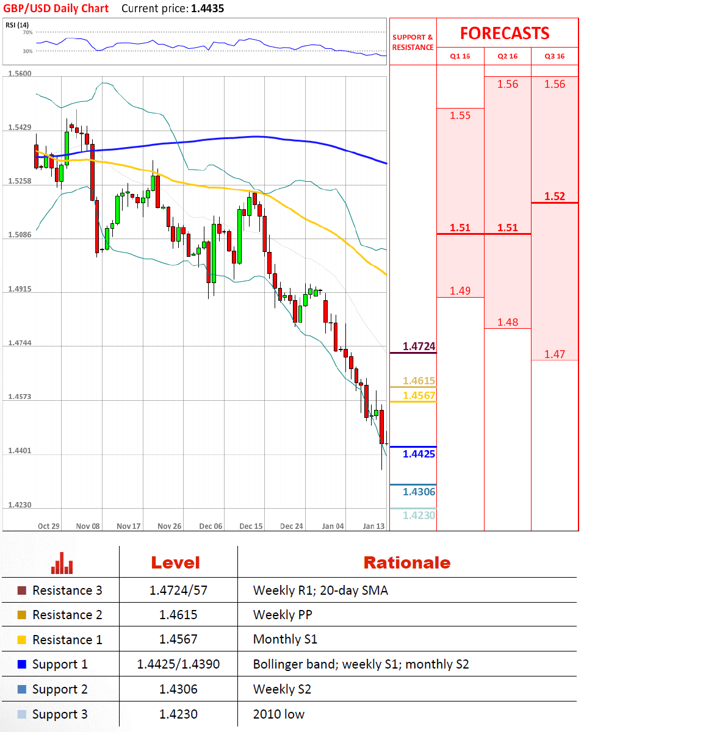Viewport: 703px width, 732px height.
Task: Click the 1.4401 price axis label
Action: 20,451
